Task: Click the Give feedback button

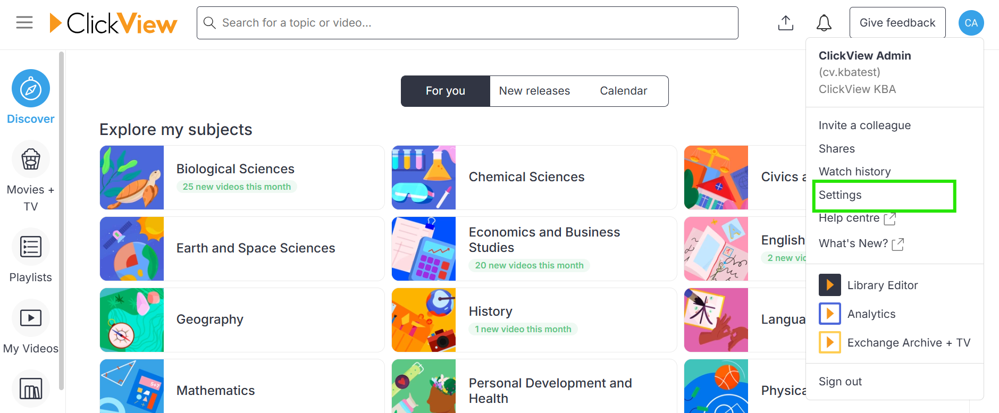Action: pos(897,23)
